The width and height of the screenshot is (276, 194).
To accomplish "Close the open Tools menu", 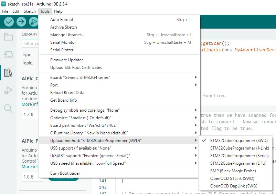I will pyautogui.click(x=45, y=11).
